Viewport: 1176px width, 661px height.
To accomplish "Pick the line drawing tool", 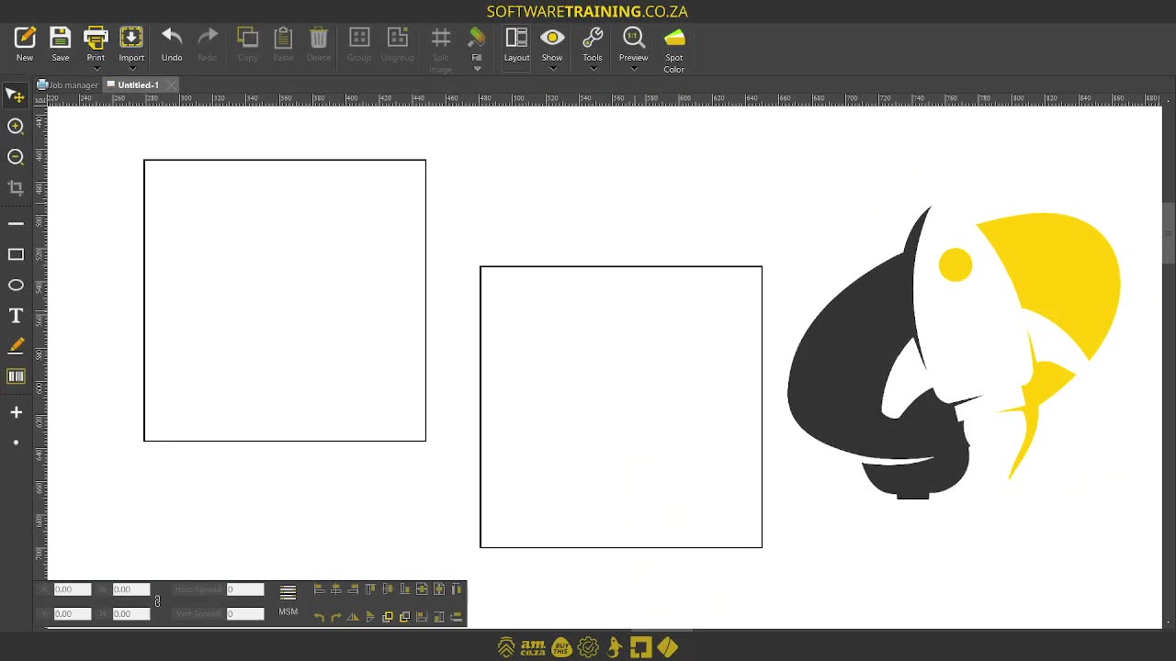I will [x=16, y=223].
